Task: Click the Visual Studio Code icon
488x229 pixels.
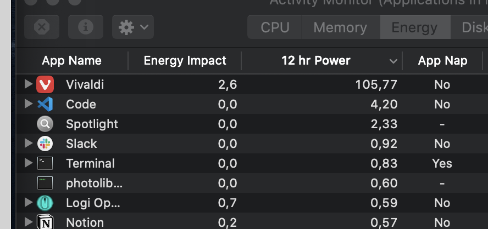Action: point(45,104)
